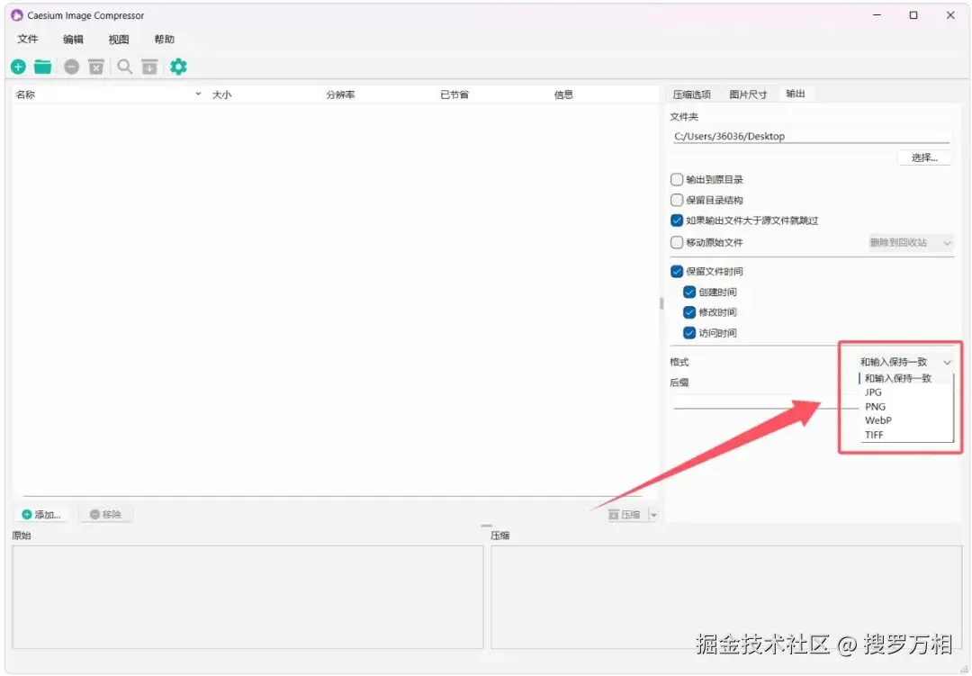
Task: Click the clear list trash icon
Action: click(x=96, y=66)
